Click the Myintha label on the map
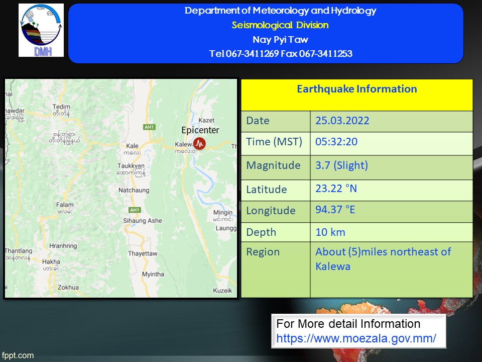Viewport: 482px width, 362px height. 153,275
